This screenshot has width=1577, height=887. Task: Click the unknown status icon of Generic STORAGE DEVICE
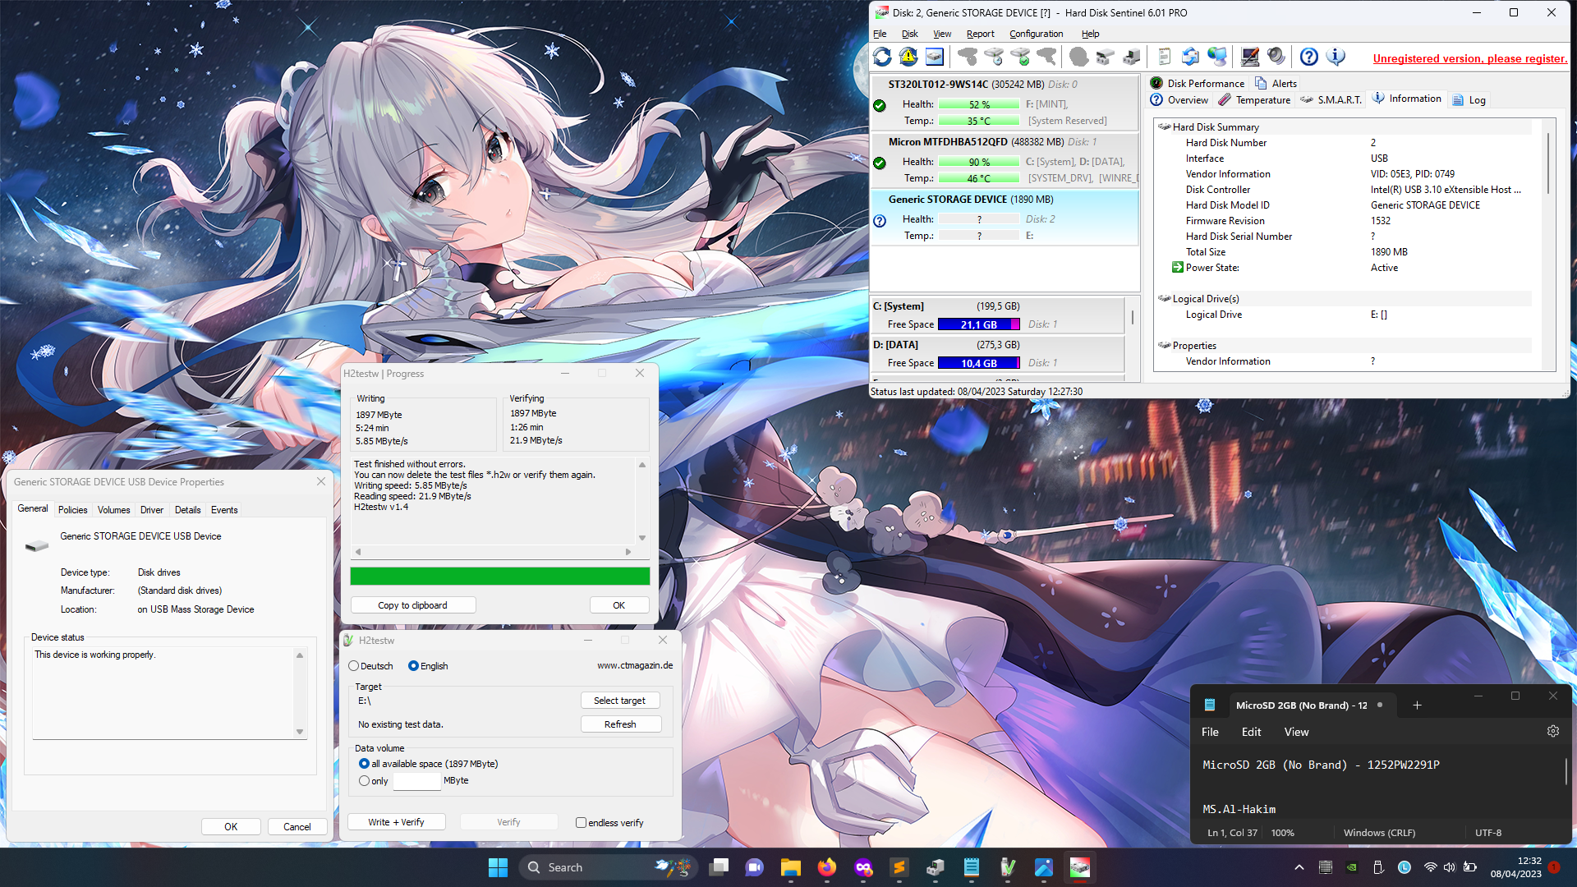[880, 220]
